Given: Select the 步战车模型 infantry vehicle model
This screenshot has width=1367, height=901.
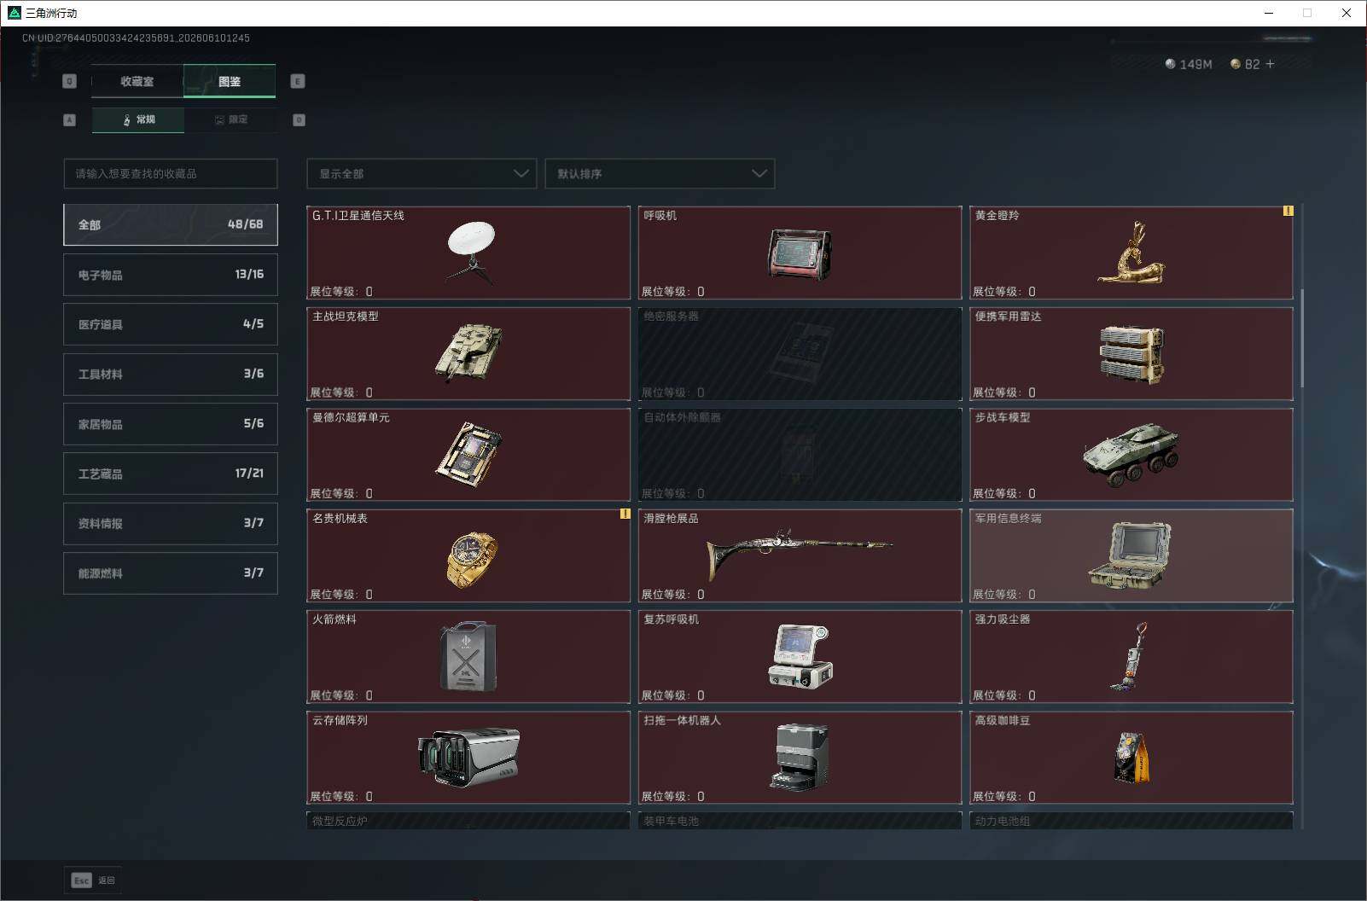Looking at the screenshot, I should 1131,455.
